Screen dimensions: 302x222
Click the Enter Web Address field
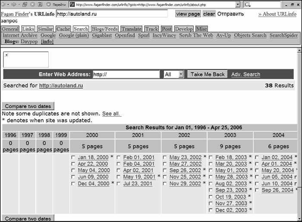(x=126, y=74)
